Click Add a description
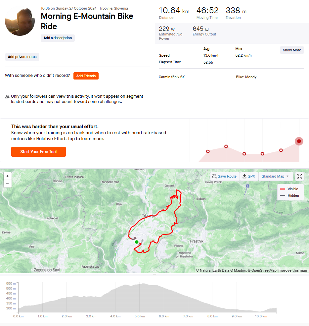 click(x=58, y=38)
